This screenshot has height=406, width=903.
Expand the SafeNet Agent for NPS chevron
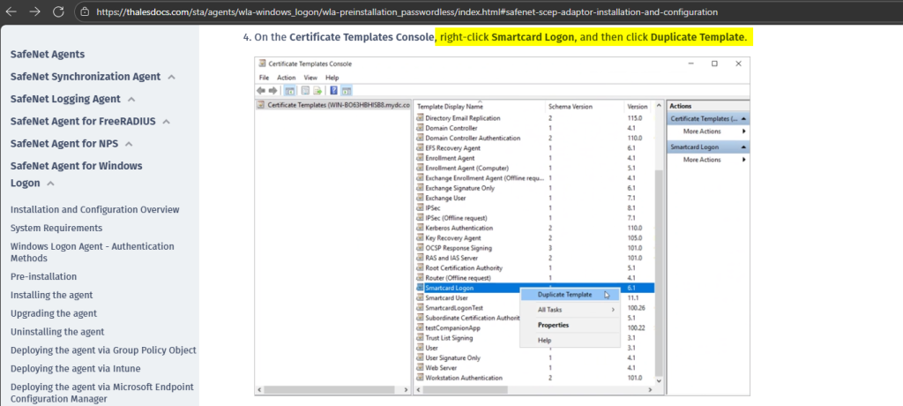click(128, 143)
